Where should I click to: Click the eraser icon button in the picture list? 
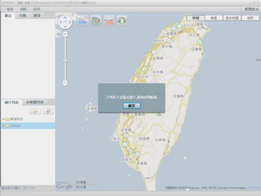[x=48, y=111]
